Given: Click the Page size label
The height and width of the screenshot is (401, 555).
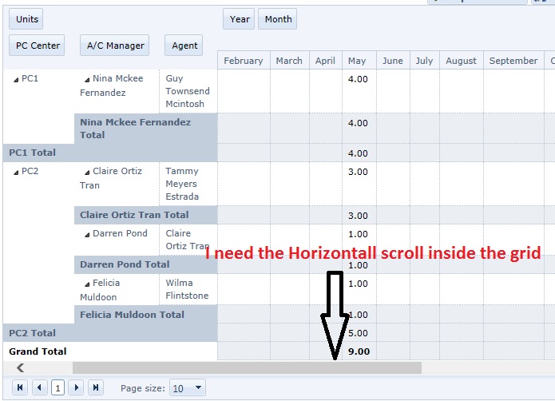Looking at the screenshot, I should click(143, 388).
